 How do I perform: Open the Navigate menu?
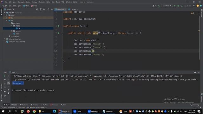coord(21,2)
